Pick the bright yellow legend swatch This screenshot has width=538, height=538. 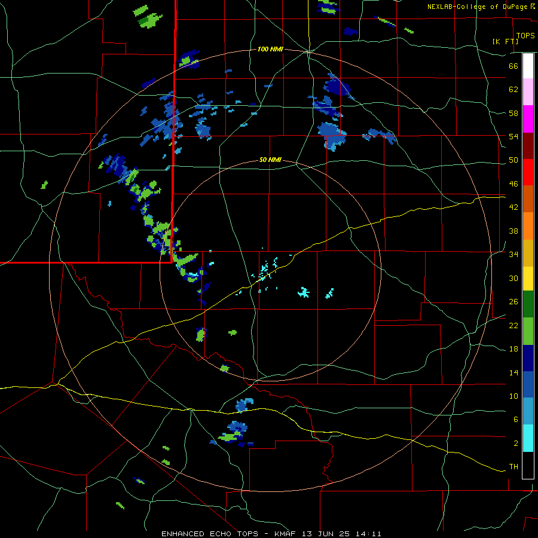[x=528, y=279]
